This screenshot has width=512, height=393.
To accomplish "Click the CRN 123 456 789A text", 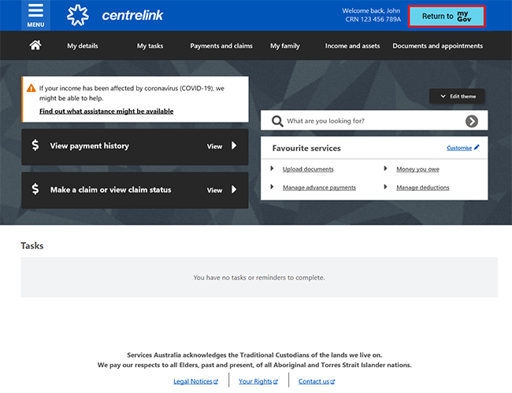I will click(373, 20).
